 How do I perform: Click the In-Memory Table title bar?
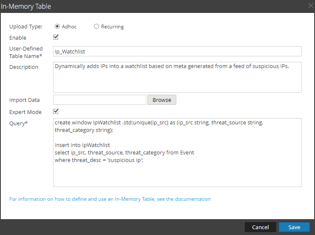pos(125,6)
